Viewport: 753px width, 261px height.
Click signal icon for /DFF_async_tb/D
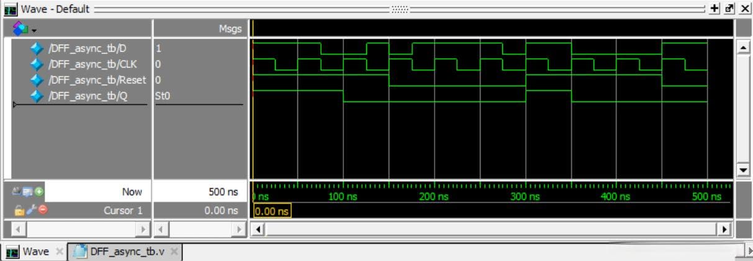click(37, 48)
